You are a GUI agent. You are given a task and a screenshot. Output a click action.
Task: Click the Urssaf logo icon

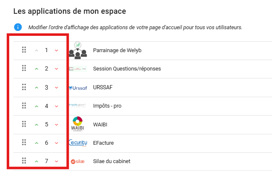(x=77, y=88)
